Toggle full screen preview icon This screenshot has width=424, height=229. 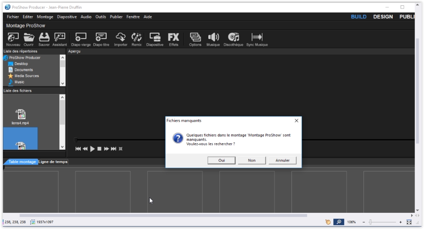tap(120, 149)
